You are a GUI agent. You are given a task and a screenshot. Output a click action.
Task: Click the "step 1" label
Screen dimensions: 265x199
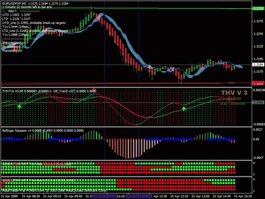[x=12, y=11]
